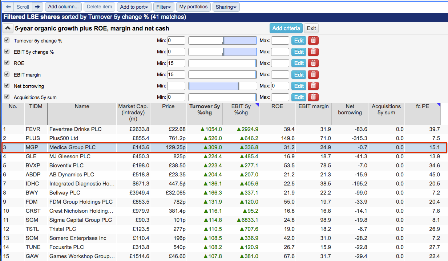The height and width of the screenshot is (261, 448).
Task: Select Medica Group PLC name cell
Action: (x=72, y=147)
